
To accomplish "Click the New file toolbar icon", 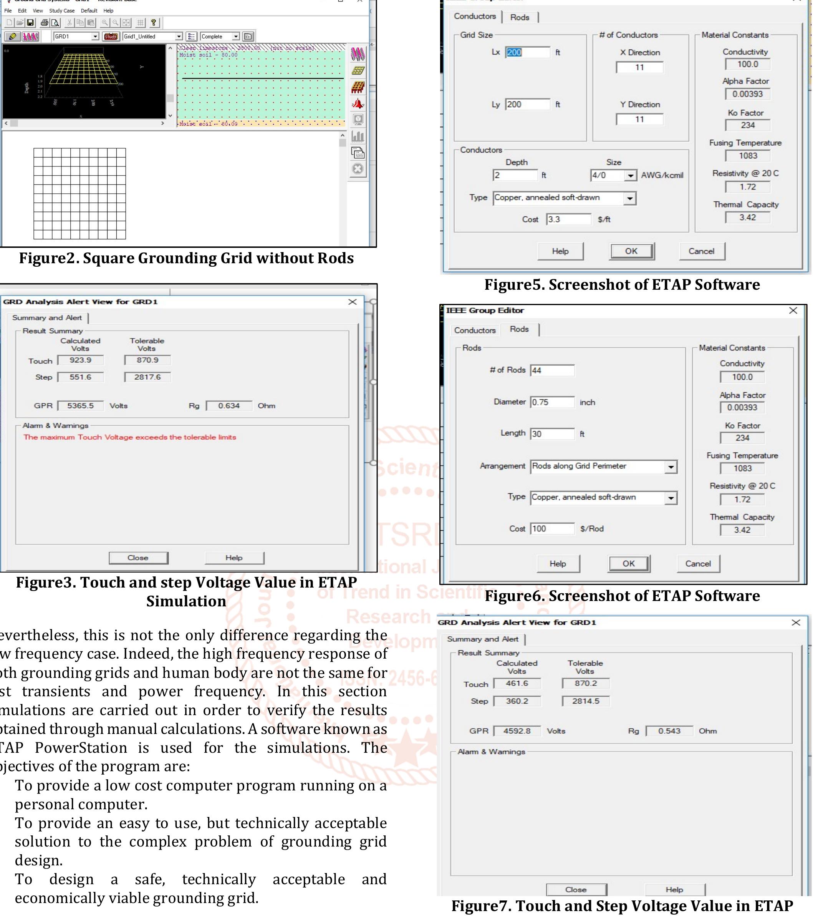I will click(10, 23).
